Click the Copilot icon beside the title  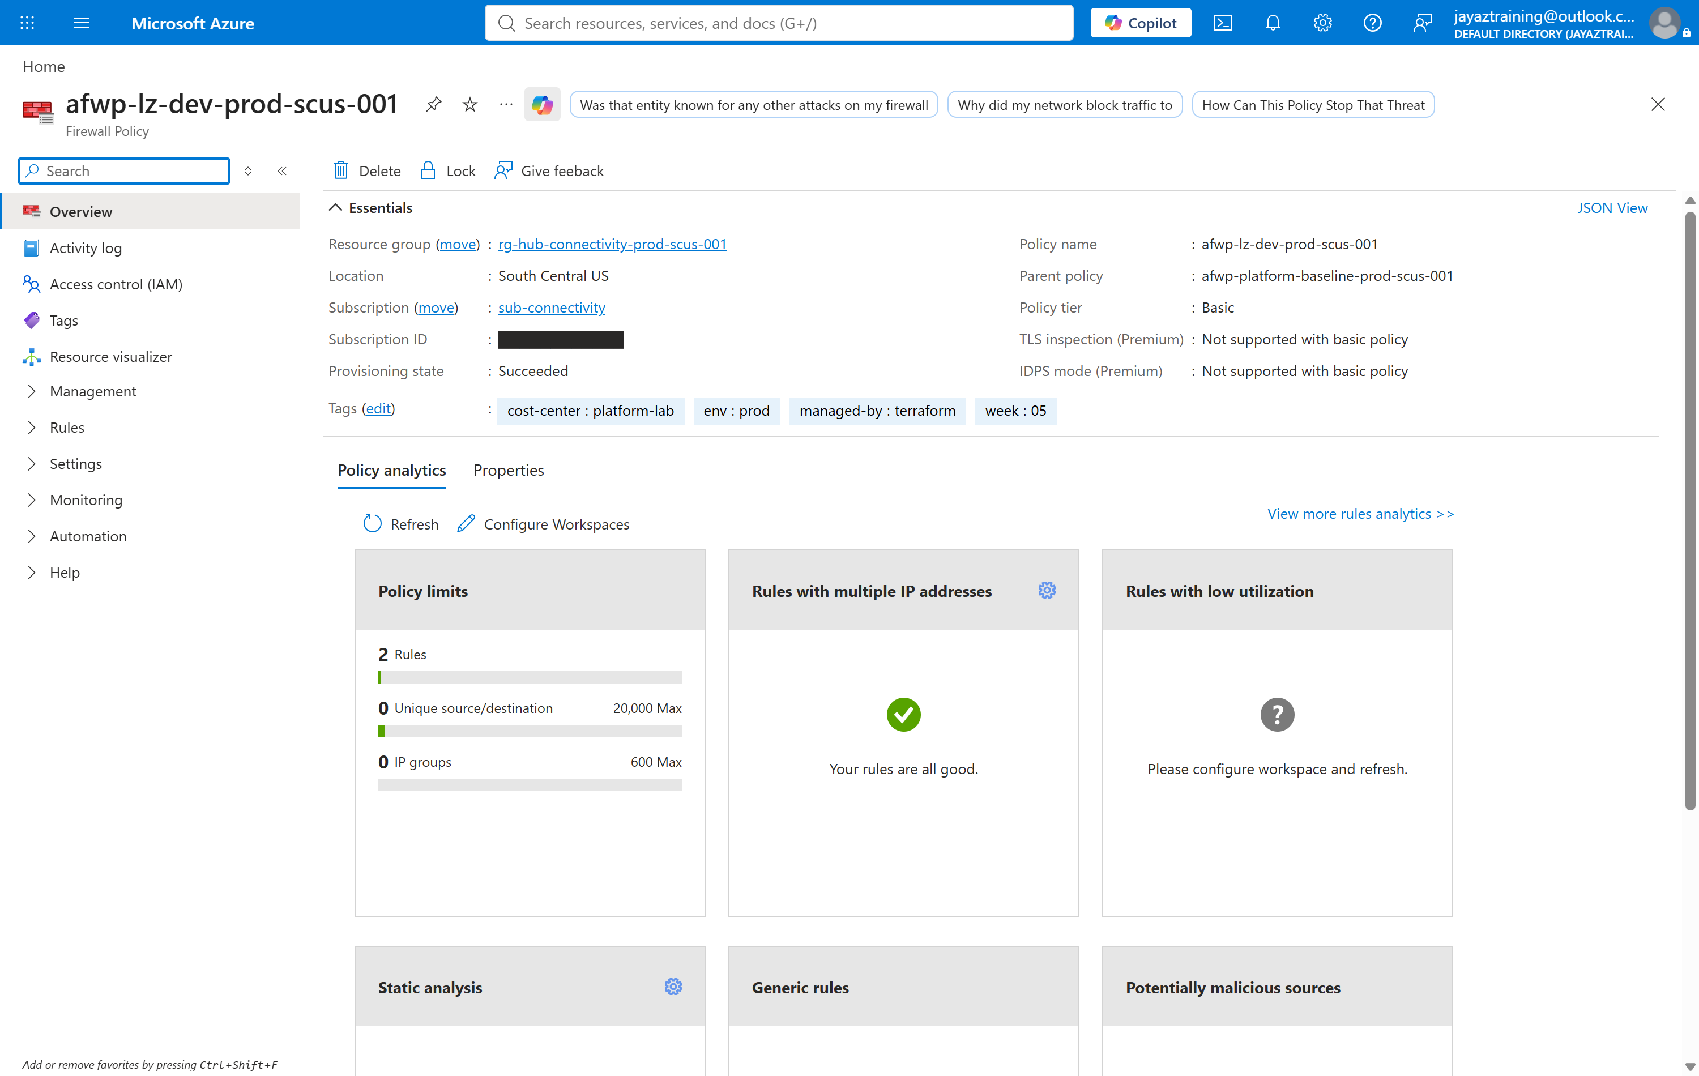coord(542,105)
